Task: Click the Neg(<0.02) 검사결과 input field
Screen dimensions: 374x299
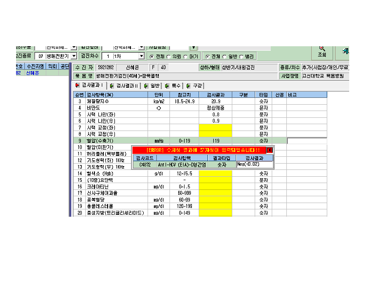Action: (x=255, y=165)
